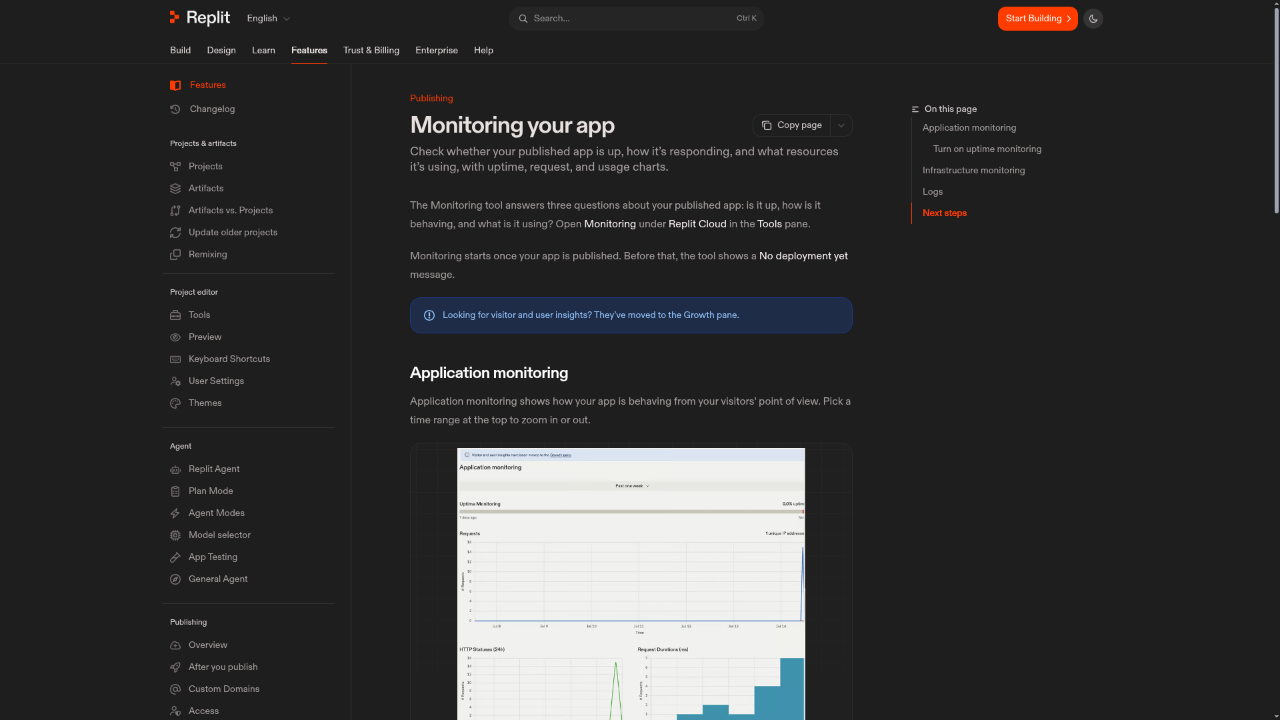Click the Replit Agent robot icon
Screen dimensions: 1280x720
[x=175, y=469]
